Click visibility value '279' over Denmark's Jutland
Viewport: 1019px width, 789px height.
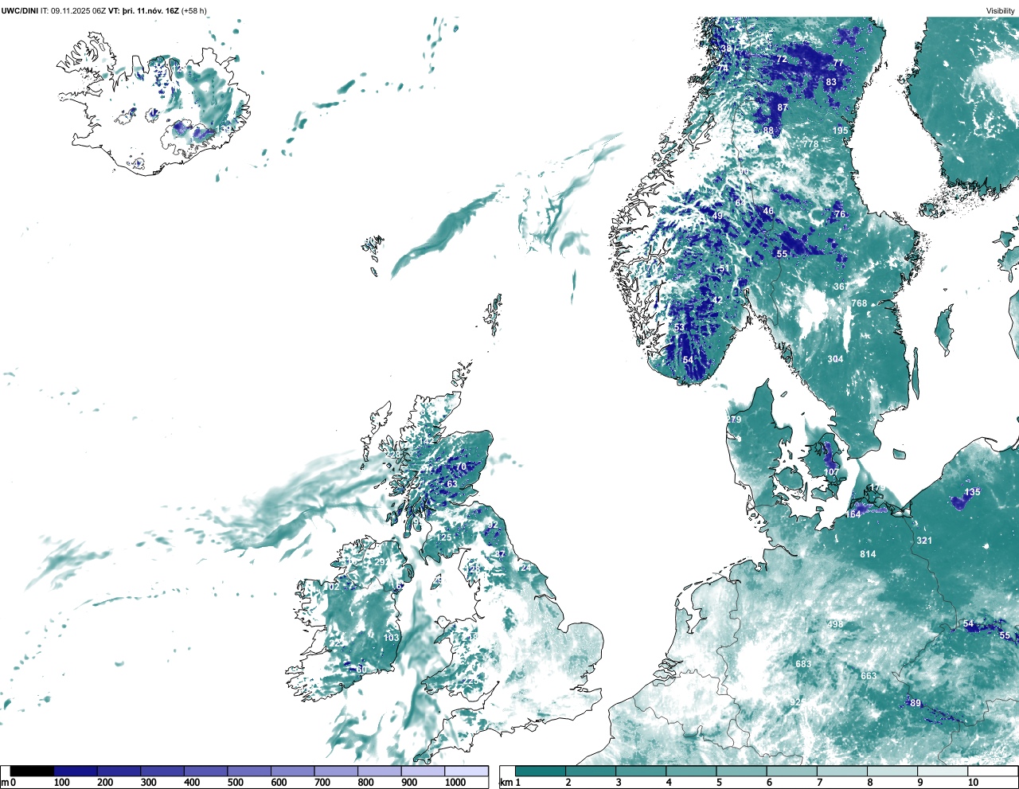coord(733,420)
